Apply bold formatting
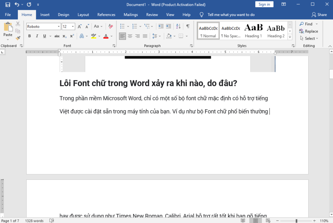 click(x=29, y=36)
